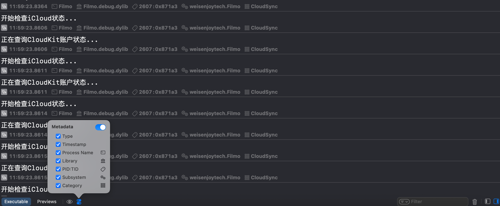
Task: Click the metadata options icon in bottom bar
Action: pos(79,201)
